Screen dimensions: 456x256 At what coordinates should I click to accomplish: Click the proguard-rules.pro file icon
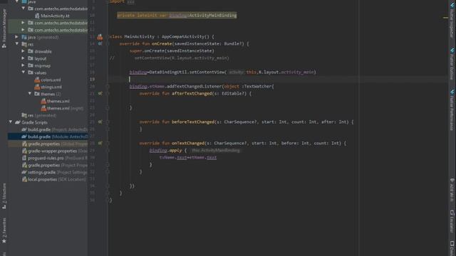tap(24, 158)
